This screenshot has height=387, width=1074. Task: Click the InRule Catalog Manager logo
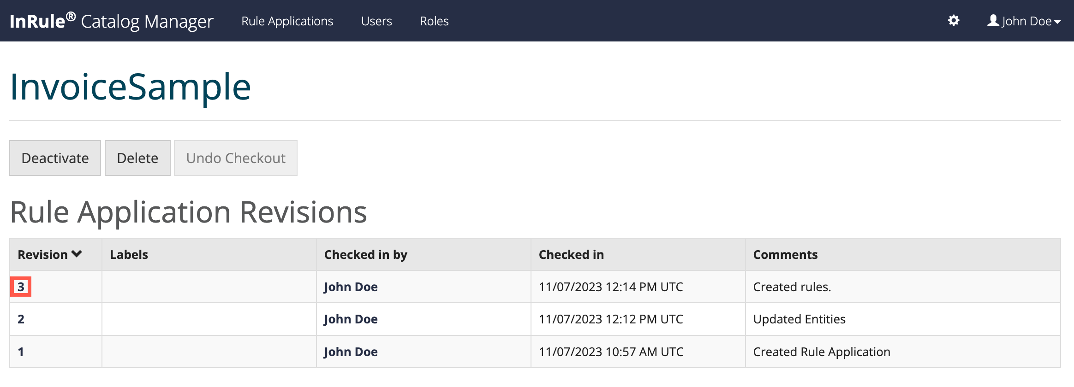click(111, 21)
